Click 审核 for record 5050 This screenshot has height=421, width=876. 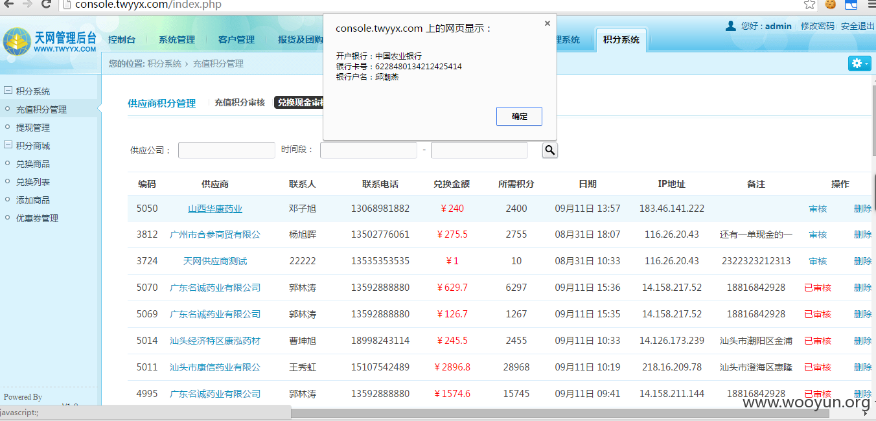click(x=818, y=209)
